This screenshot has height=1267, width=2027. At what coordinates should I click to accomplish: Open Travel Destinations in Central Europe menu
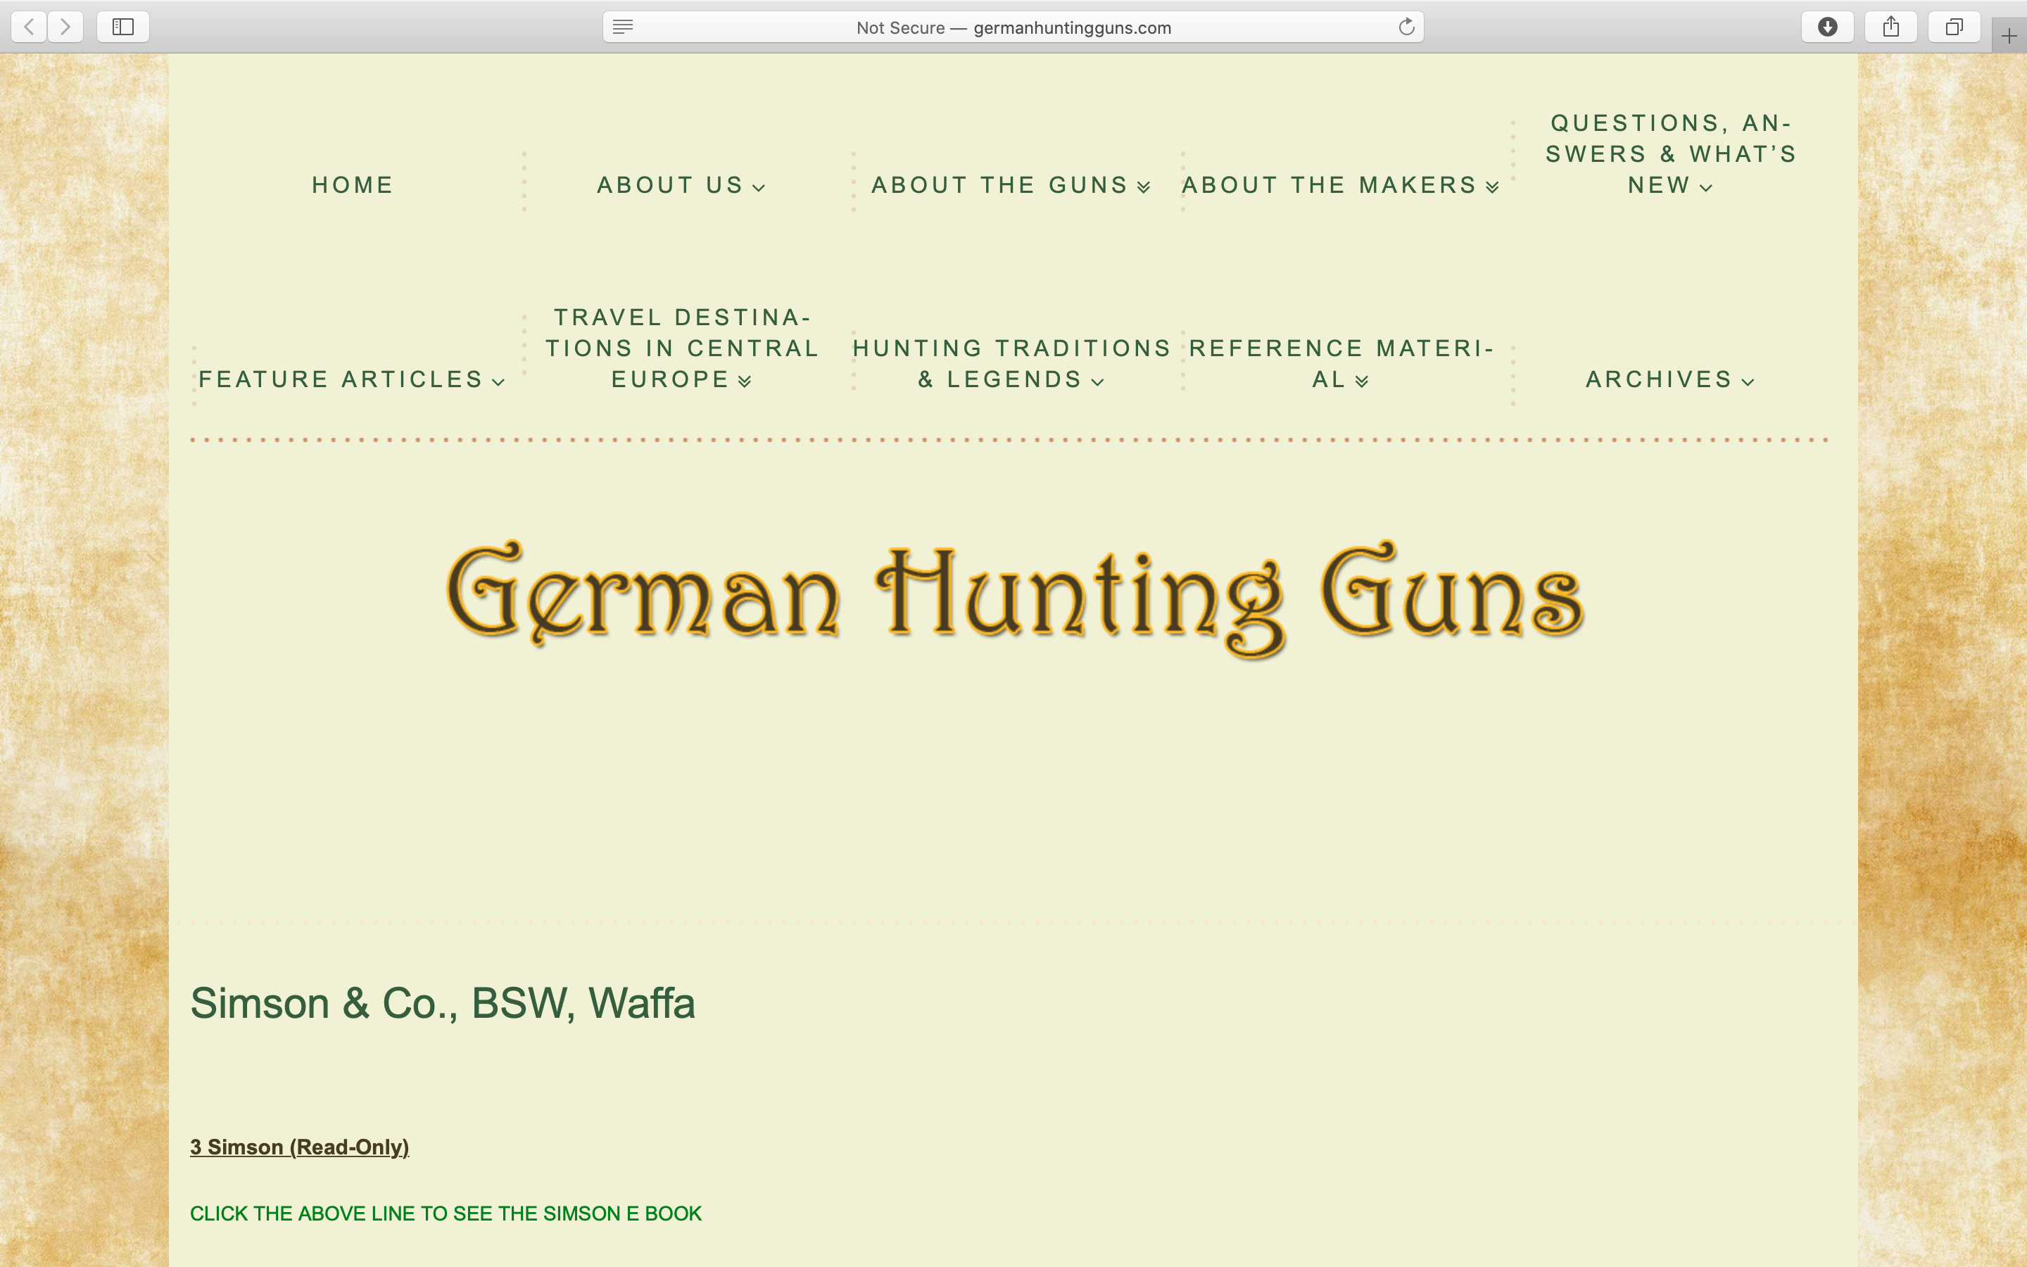pos(682,348)
